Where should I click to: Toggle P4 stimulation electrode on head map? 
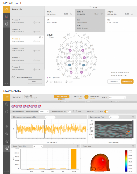84,65
